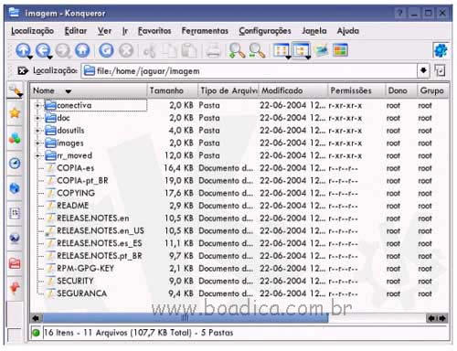Screen dimensions: 457x351
Task: Open the Editar menu
Action: (x=76, y=31)
